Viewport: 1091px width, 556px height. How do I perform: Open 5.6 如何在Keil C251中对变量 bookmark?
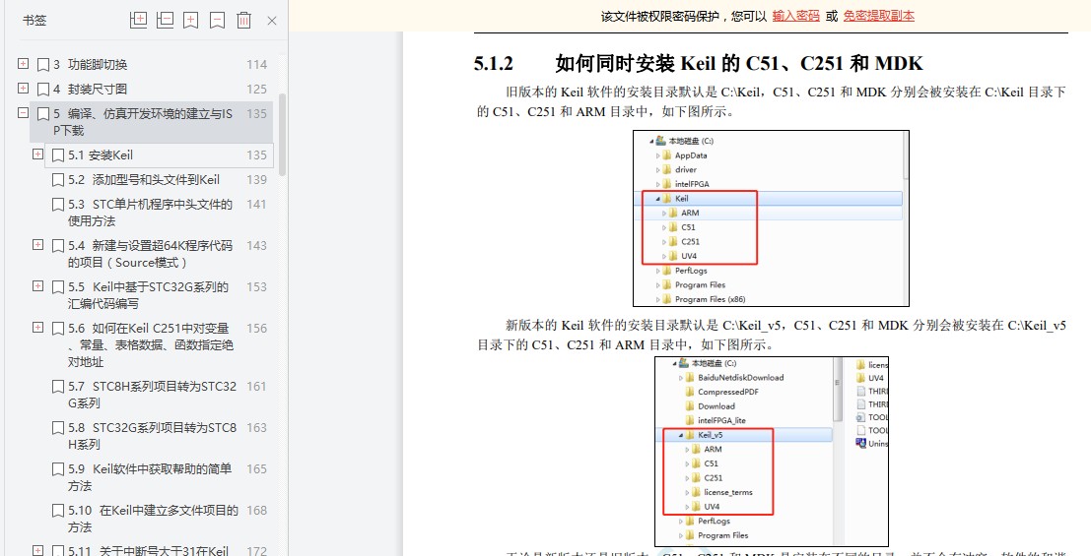pyautogui.click(x=150, y=344)
